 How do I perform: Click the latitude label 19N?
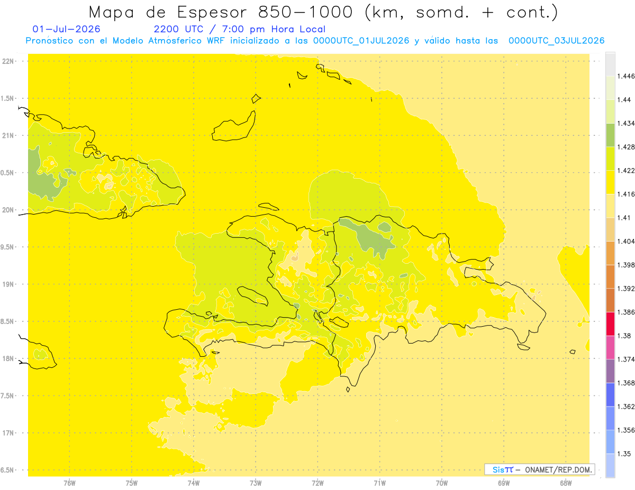pyautogui.click(x=9, y=284)
